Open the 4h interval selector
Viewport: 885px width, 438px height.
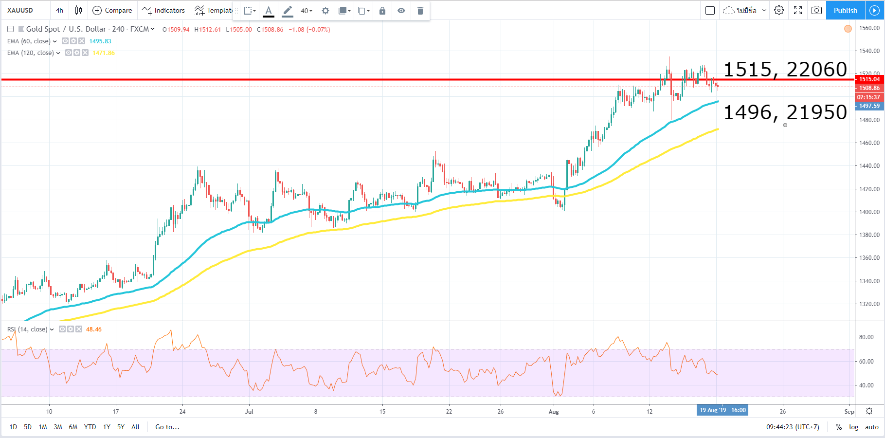coord(59,10)
